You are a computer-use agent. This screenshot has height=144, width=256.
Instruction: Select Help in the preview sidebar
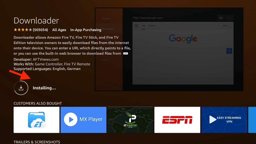click(x=105, y=60)
